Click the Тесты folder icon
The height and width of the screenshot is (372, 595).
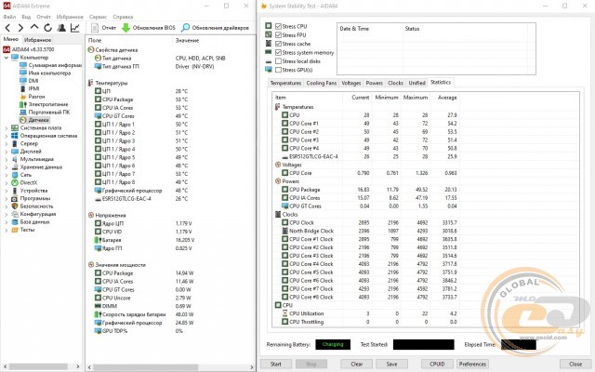[x=15, y=230]
